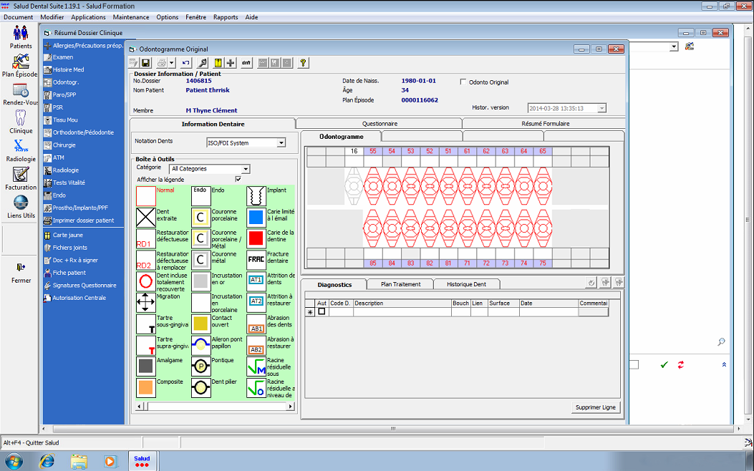Select the Implant legend tool

[x=256, y=196]
